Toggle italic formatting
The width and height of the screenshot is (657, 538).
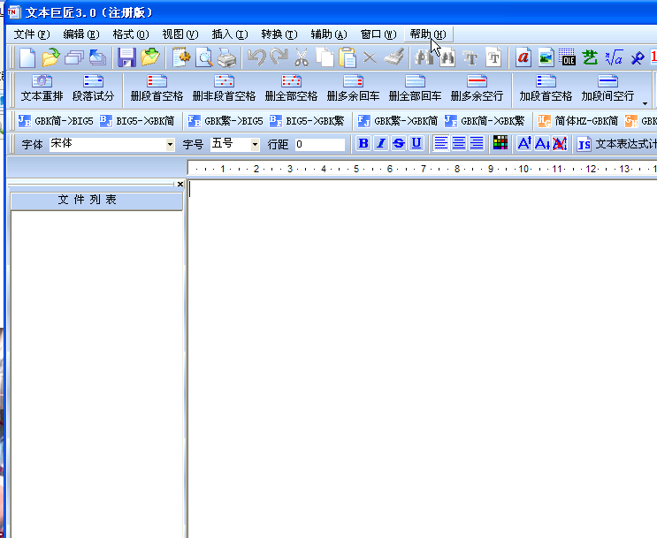[381, 144]
